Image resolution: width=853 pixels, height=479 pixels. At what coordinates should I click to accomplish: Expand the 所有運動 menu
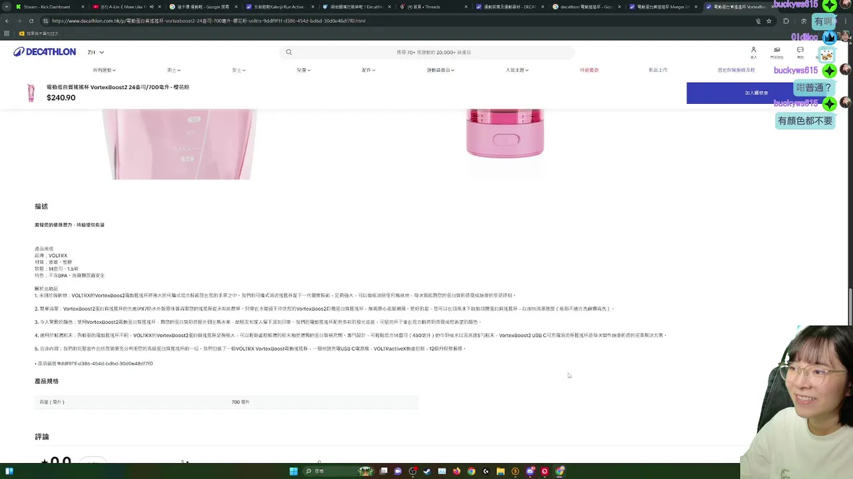point(104,70)
